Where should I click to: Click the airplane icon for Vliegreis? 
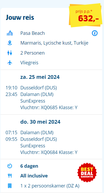click(10, 63)
